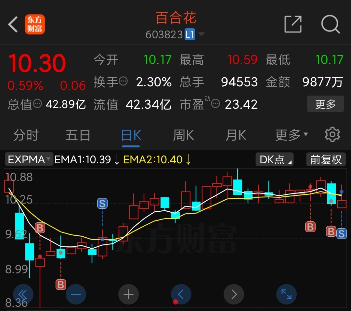The image size is (351, 311).
Task: Tap the share/export icon
Action: point(293,24)
